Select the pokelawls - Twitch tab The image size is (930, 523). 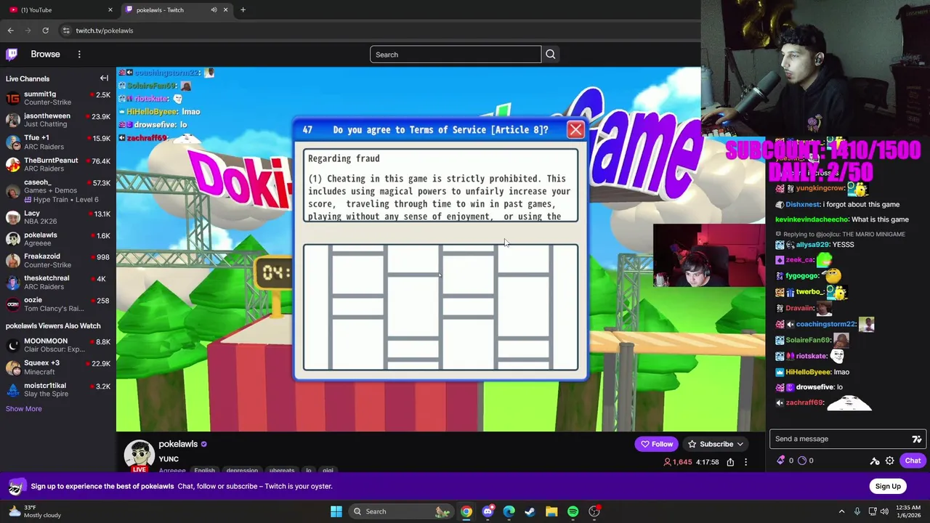176,10
